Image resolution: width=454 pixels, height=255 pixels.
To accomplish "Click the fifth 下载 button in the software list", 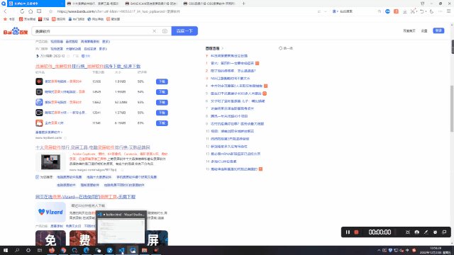I will pos(162,123).
